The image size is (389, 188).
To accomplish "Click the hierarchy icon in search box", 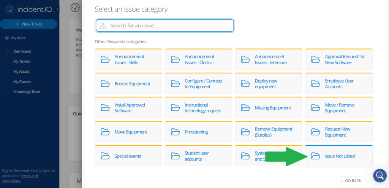I will tap(103, 26).
